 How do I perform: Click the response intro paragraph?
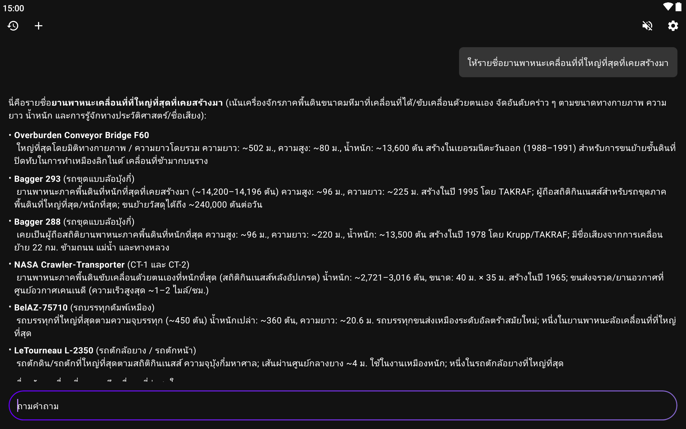pyautogui.click(x=337, y=109)
